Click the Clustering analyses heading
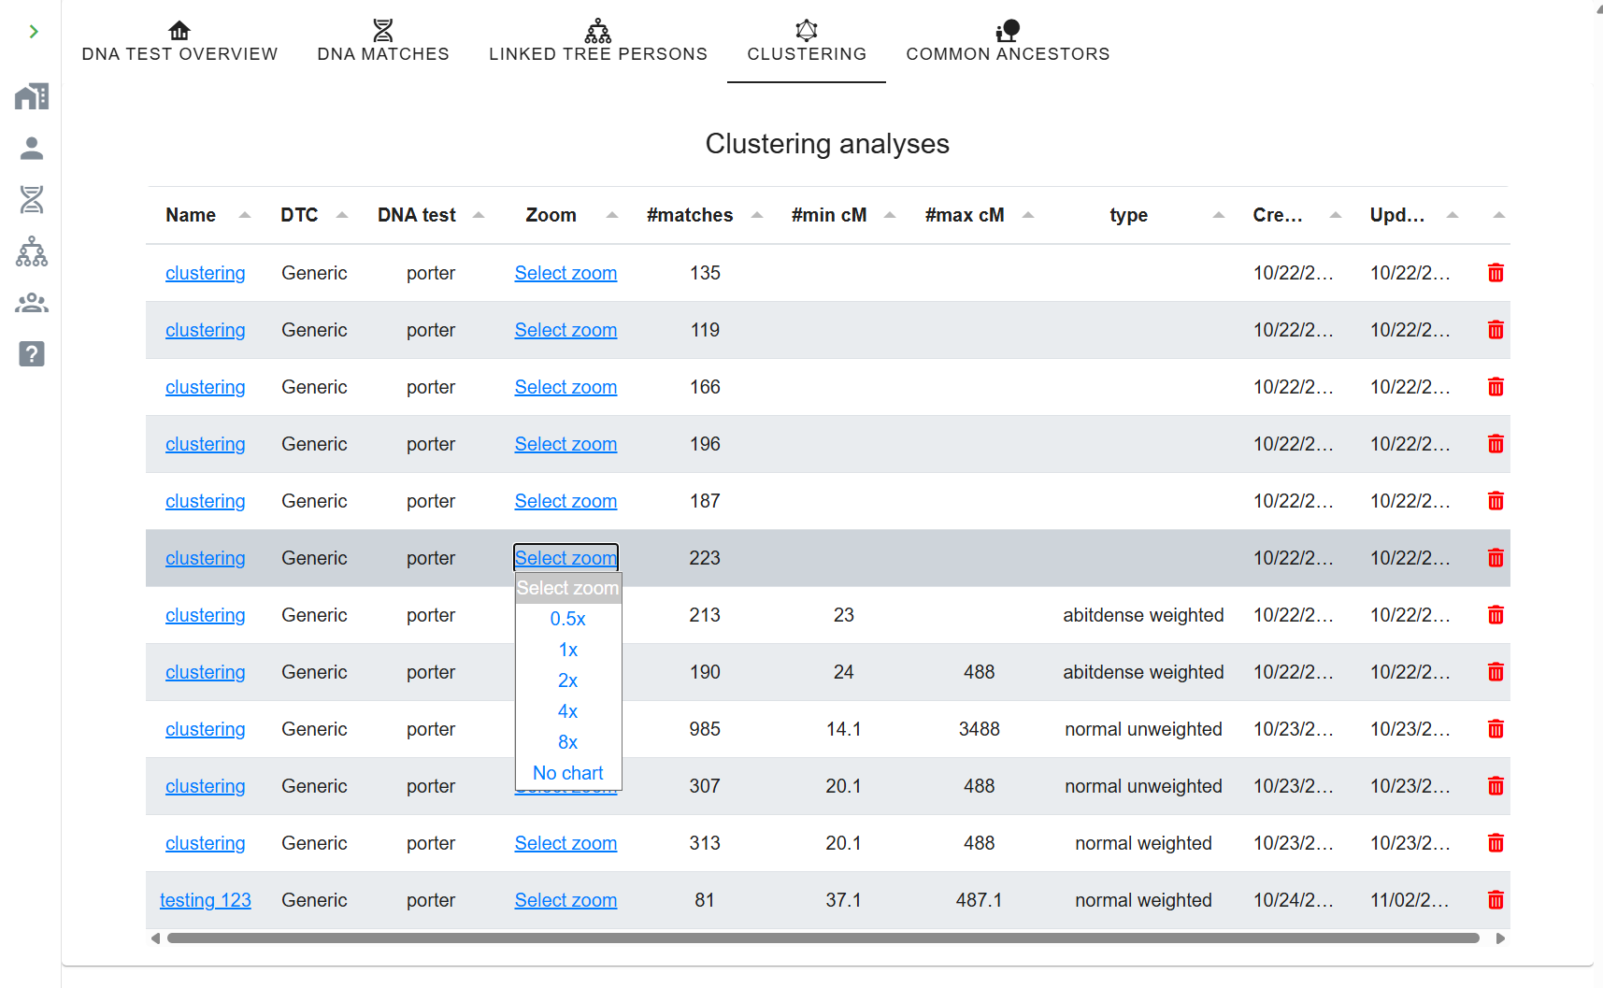 pos(827,144)
